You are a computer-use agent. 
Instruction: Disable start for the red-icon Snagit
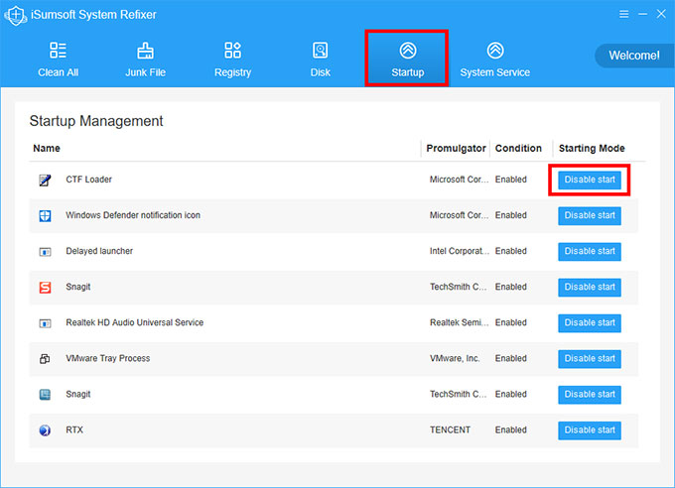pos(590,287)
